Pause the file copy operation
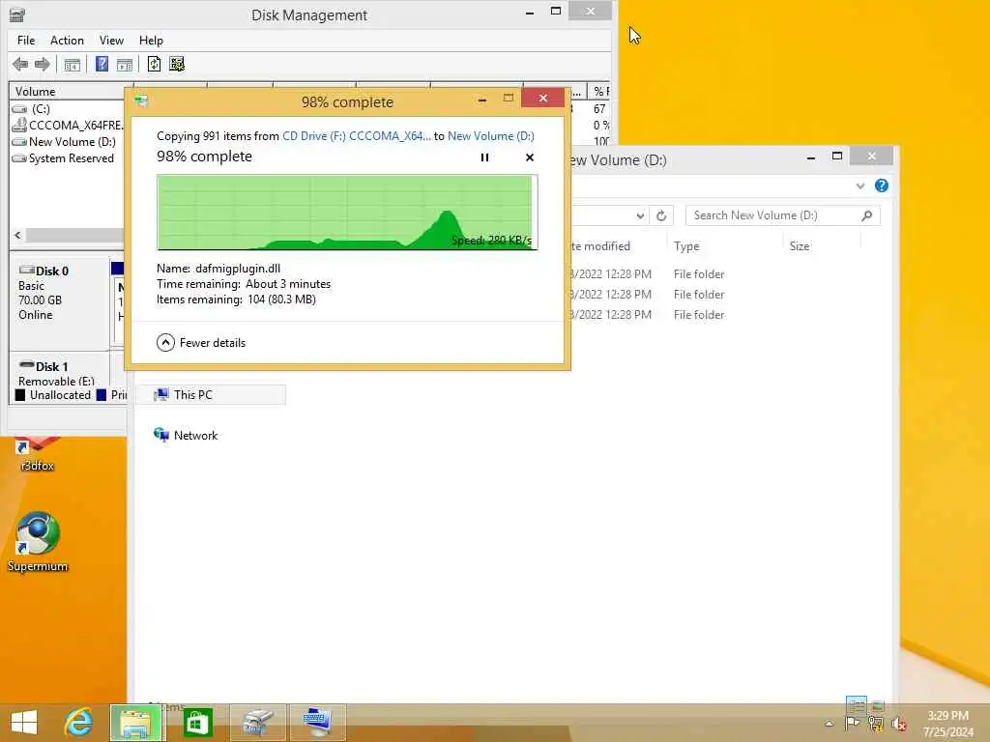Screen dimensions: 990x742 click(x=484, y=157)
